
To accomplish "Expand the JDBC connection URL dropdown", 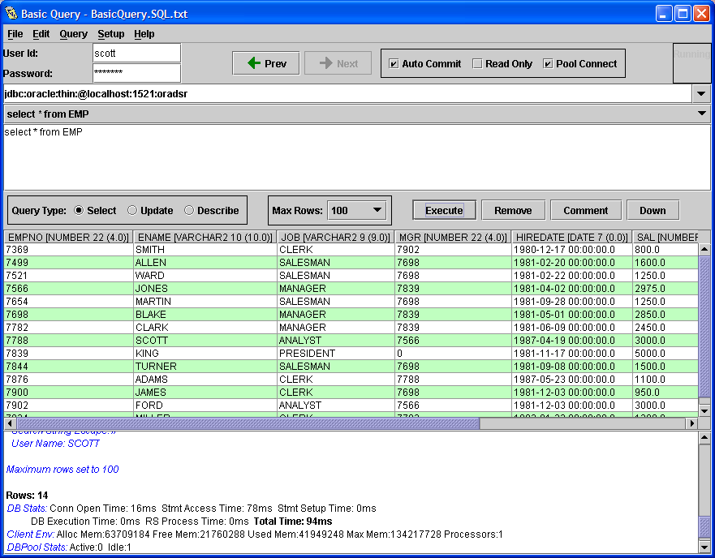I will click(x=701, y=94).
